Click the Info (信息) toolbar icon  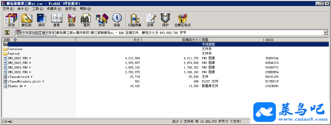point(117,20)
